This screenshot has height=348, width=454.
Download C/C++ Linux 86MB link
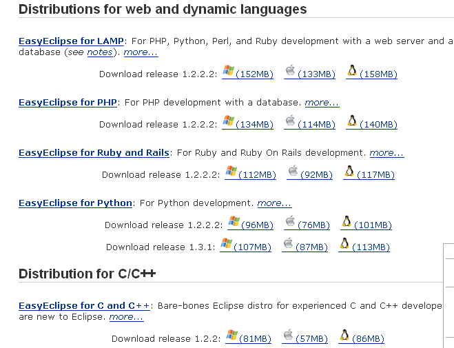(368, 339)
